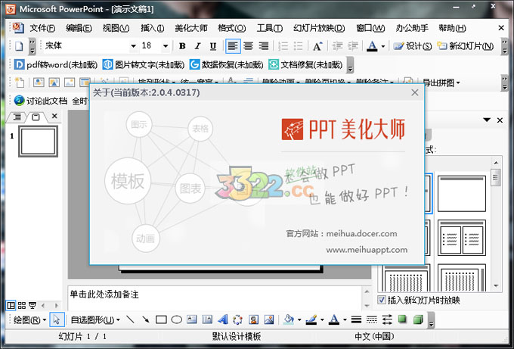The width and height of the screenshot is (514, 349).
Task: Toggle left text alignment
Action: click(233, 46)
